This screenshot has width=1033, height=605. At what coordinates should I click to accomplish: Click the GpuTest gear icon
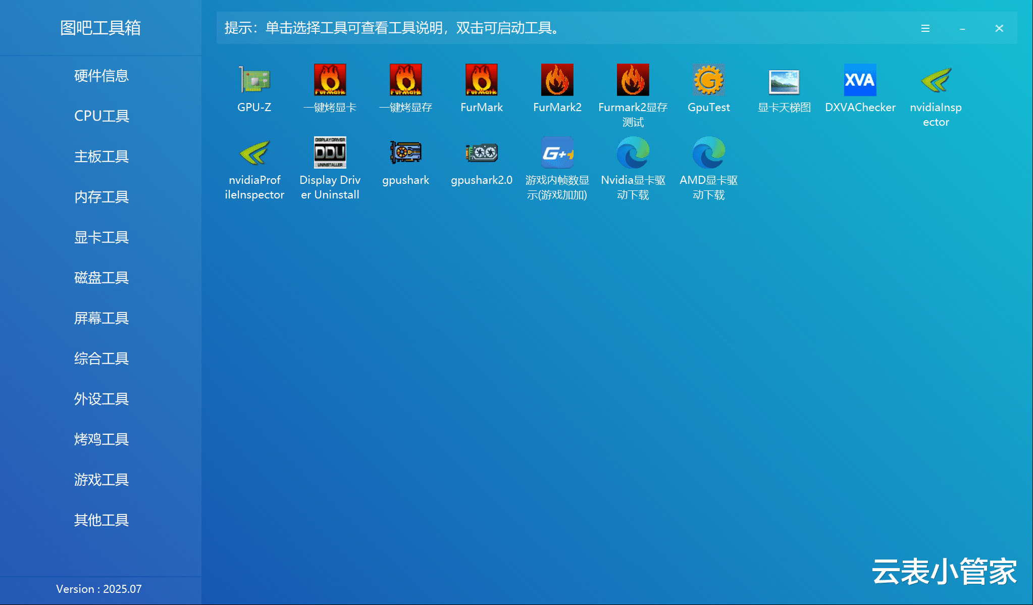pos(708,80)
